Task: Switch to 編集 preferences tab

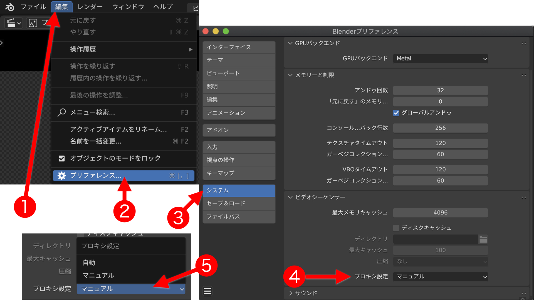Action: click(239, 100)
